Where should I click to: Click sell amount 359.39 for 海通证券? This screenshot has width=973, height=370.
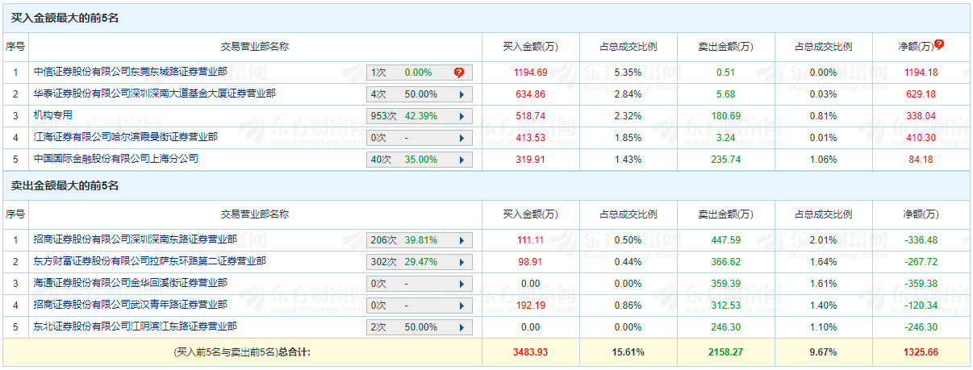[725, 284]
